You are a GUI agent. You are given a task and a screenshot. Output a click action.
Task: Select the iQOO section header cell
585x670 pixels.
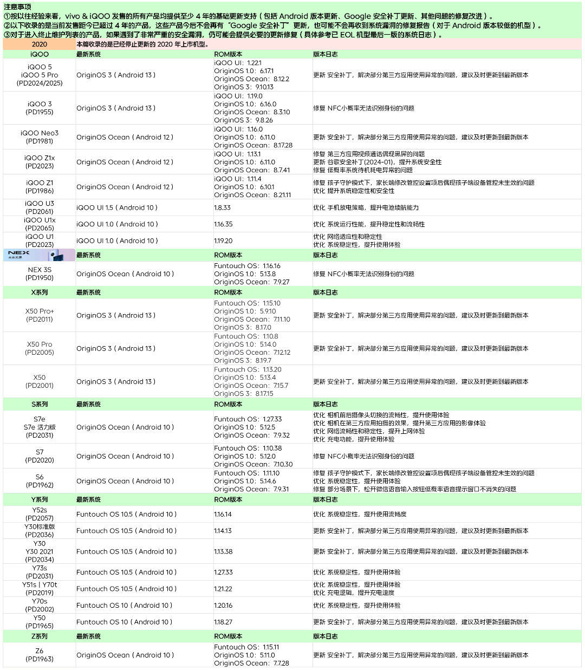[40, 54]
